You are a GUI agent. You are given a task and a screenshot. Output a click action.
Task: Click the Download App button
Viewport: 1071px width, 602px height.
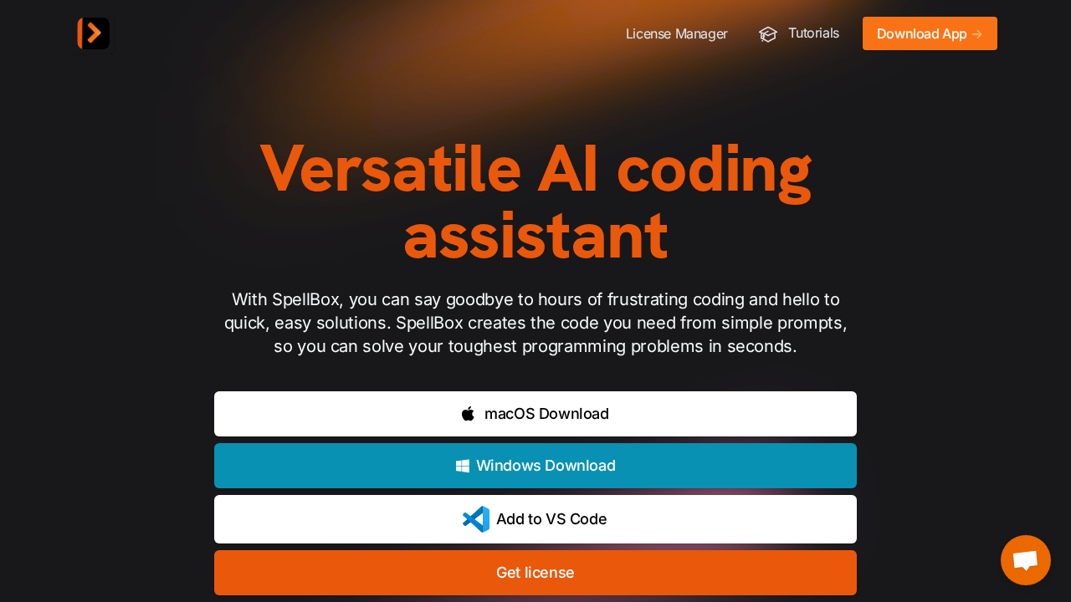[929, 33]
